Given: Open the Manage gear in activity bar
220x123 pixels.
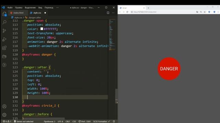Looking at the screenshot, I should pyautogui.click(x=4, y=115).
